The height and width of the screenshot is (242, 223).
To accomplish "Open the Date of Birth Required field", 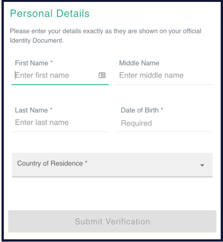I will [164, 123].
